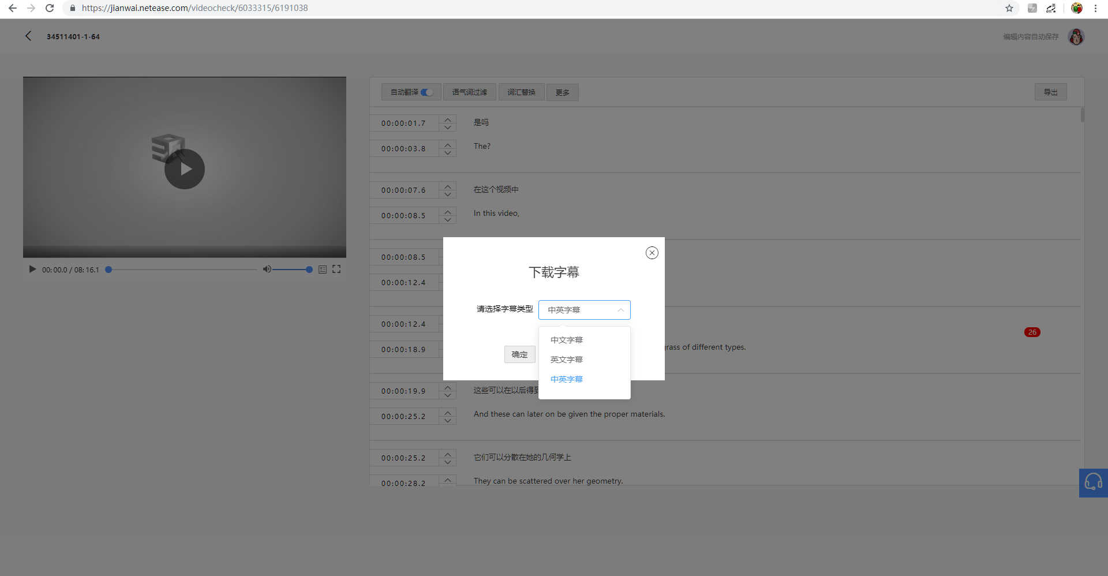
Task: Edit subtitle text 在这个视频中
Action: click(x=496, y=189)
